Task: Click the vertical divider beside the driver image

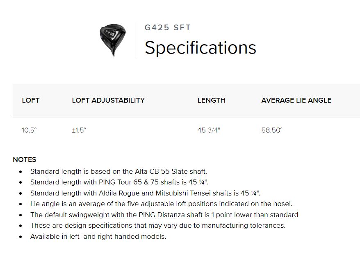Action: (x=135, y=39)
